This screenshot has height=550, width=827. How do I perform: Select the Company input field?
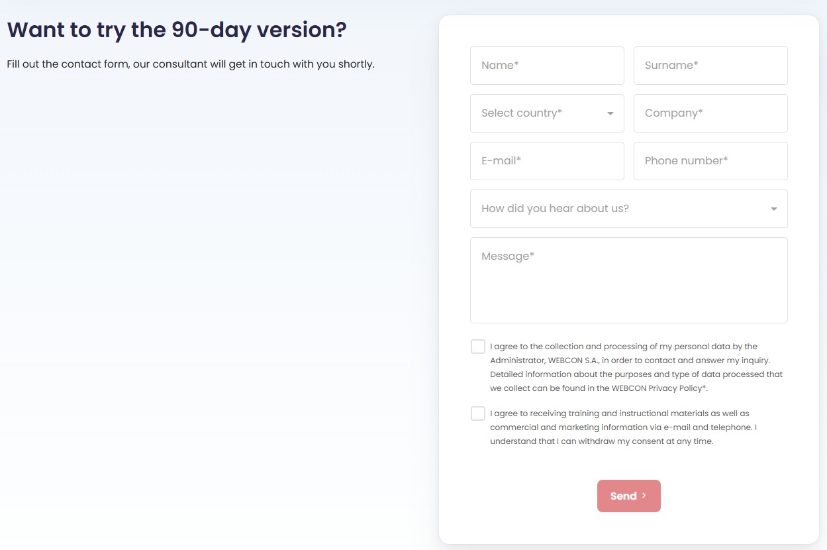(710, 113)
